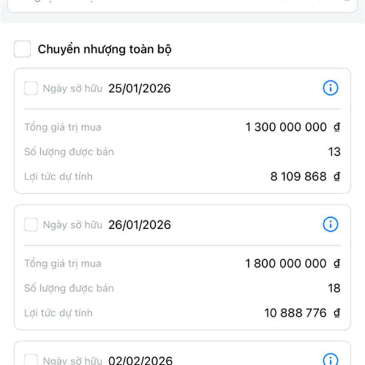This screenshot has height=365, width=365.
Task: Open info for the 25/01/2026 holding
Action: [x=330, y=88]
